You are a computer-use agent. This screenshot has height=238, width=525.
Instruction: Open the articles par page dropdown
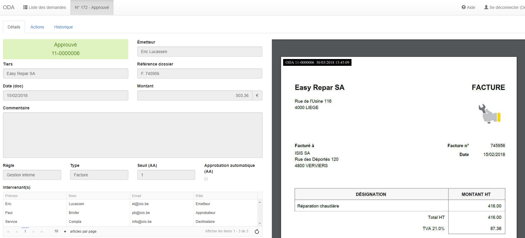[x=65, y=231]
